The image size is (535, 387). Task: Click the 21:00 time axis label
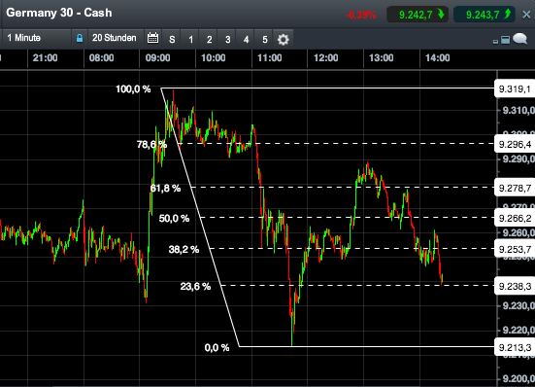45,57
